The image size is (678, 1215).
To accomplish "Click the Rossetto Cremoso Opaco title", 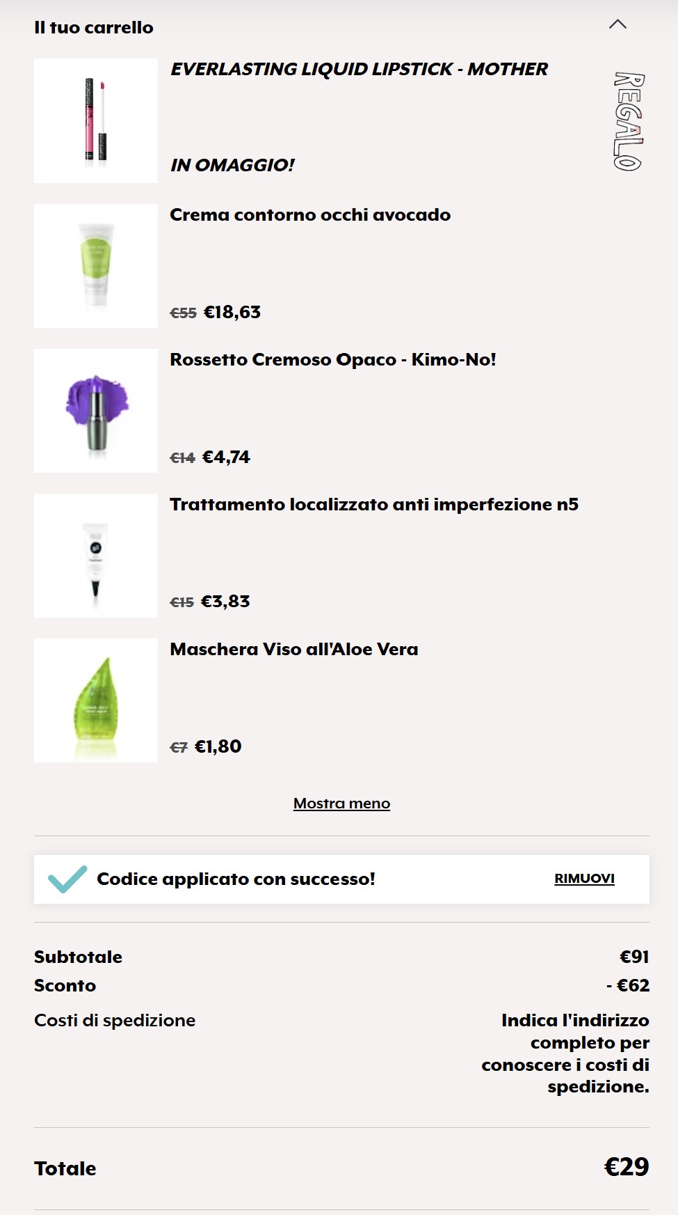I will point(332,360).
